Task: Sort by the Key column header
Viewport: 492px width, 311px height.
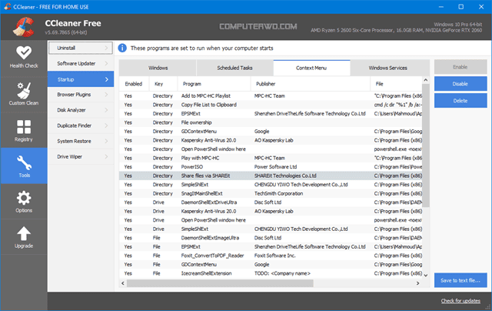Action: tap(163, 84)
